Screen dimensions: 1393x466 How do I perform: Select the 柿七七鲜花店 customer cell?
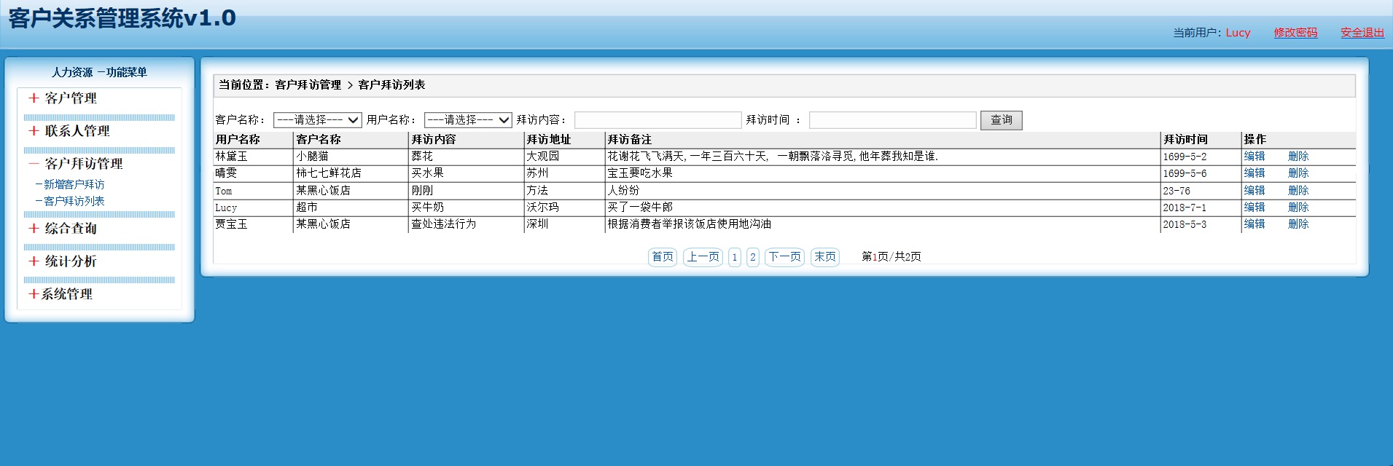click(329, 173)
